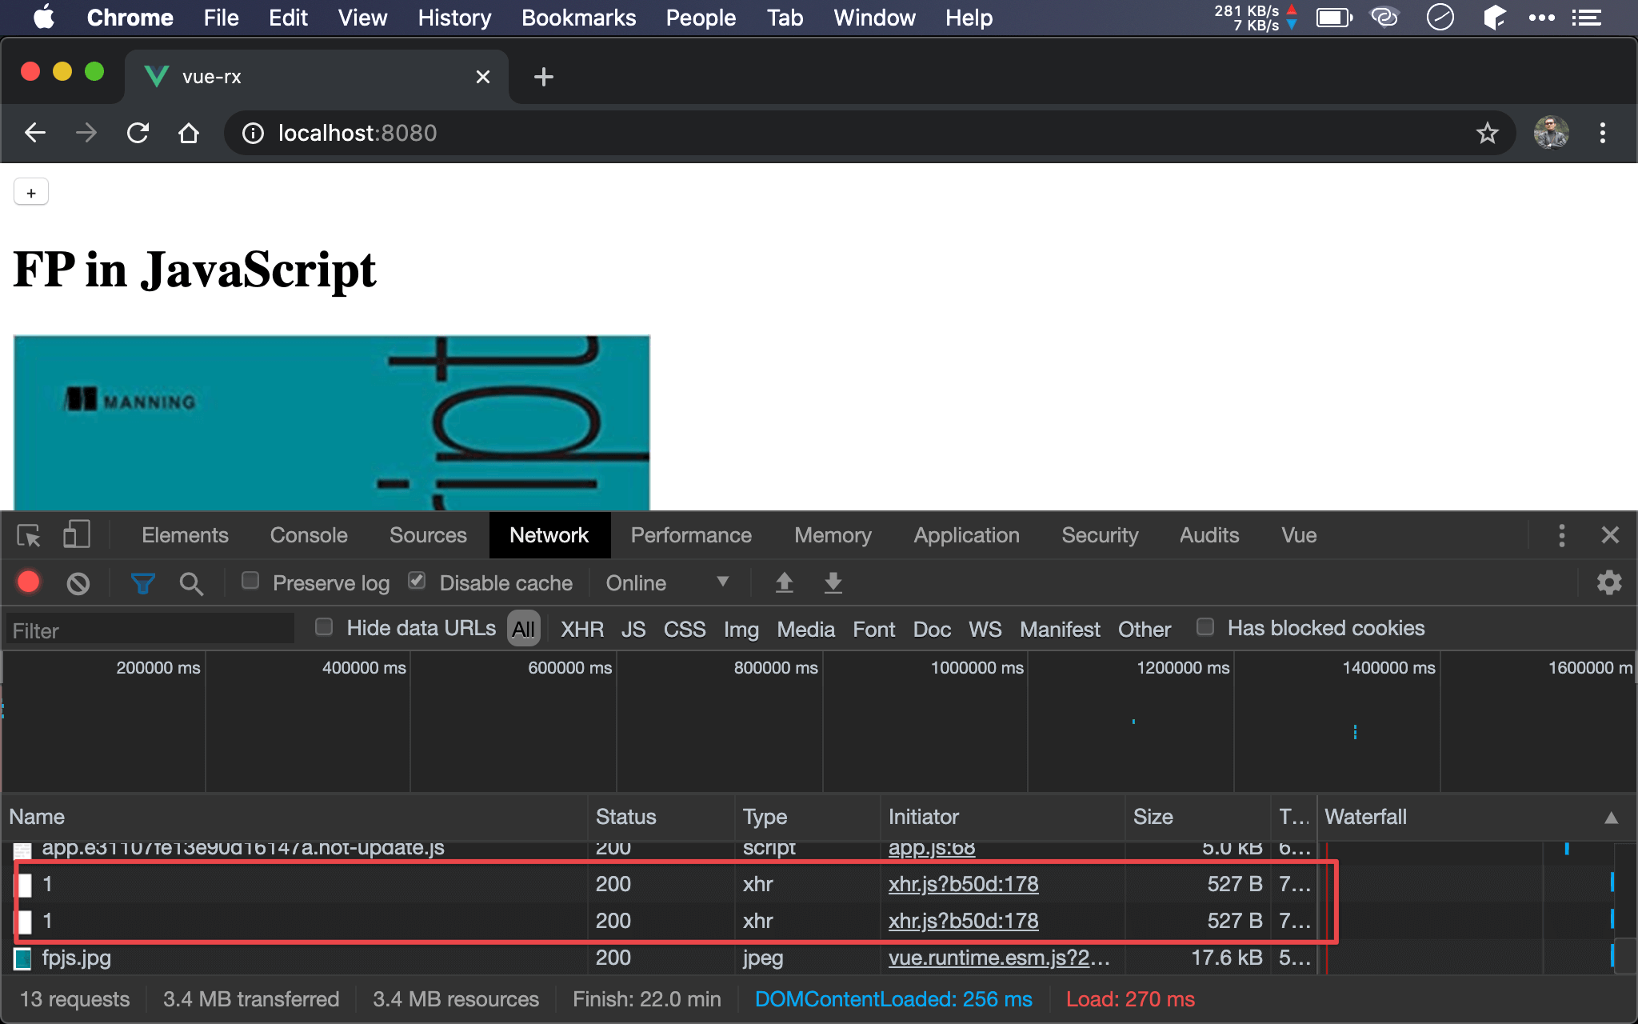The image size is (1638, 1024).
Task: Select the All filter type
Action: pyautogui.click(x=524, y=629)
